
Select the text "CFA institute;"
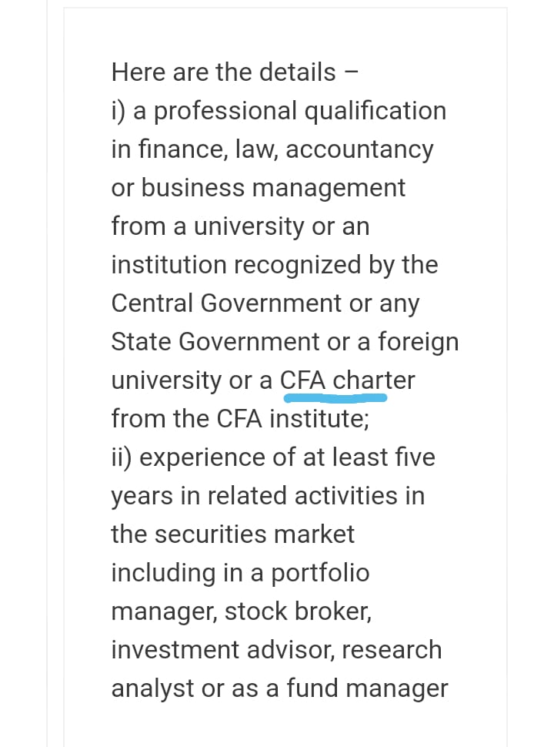(x=293, y=419)
